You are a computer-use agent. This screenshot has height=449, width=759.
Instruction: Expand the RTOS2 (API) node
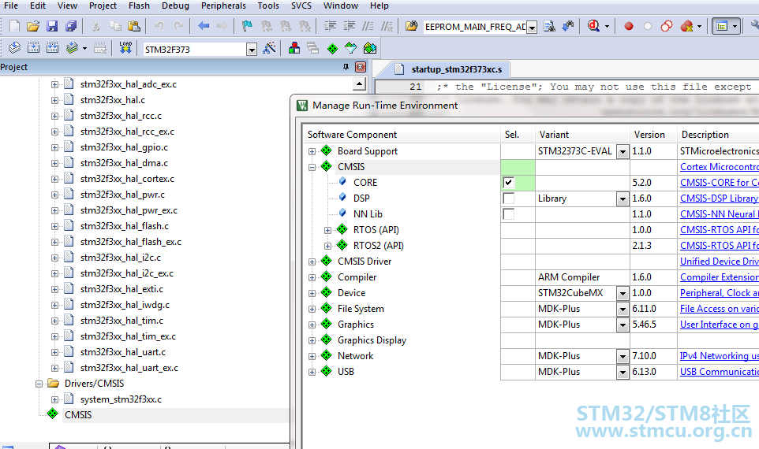[x=327, y=246]
